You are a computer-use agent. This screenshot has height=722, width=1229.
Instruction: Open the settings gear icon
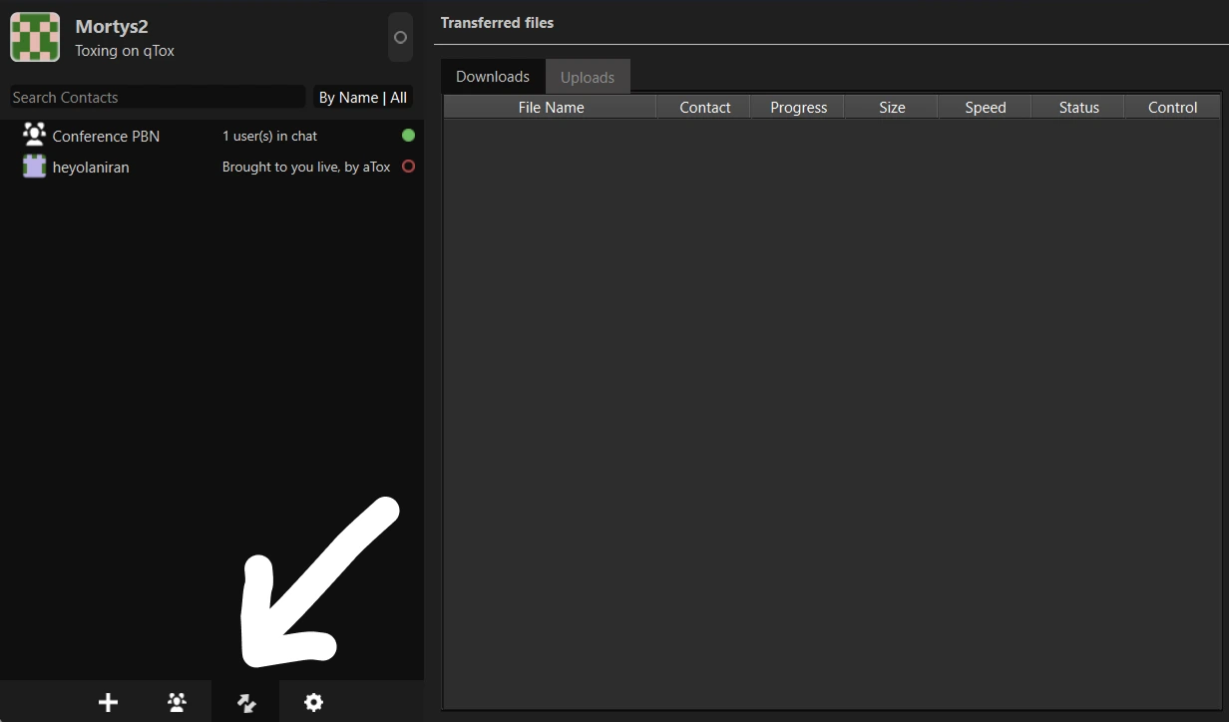pos(313,703)
